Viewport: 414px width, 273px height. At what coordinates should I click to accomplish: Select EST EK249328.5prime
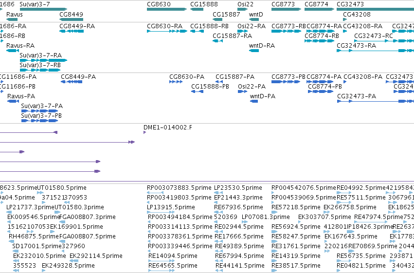pos(44,271)
